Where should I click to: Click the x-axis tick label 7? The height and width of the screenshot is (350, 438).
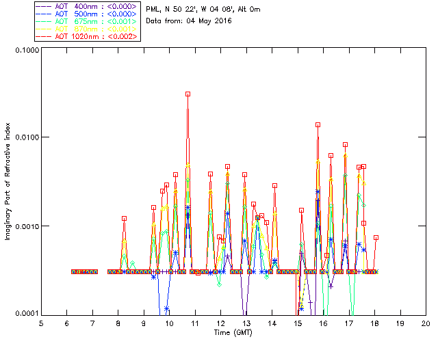92,323
